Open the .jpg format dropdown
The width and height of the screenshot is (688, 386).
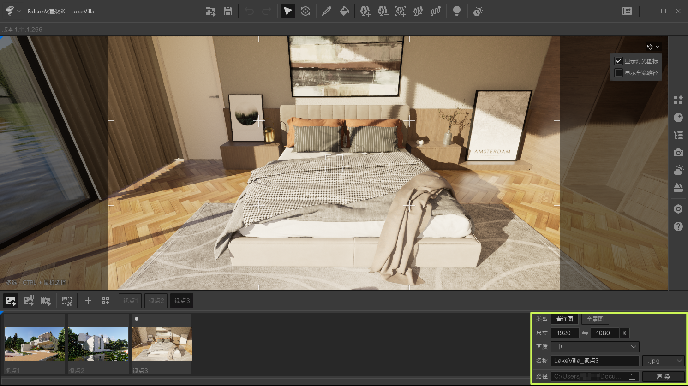pos(664,361)
